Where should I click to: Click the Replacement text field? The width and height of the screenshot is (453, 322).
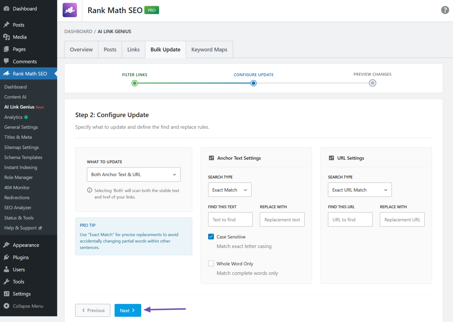click(282, 220)
